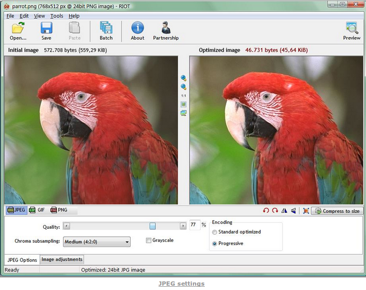Open the Chroma subsampling dropdown
366x290 pixels.
click(x=97, y=242)
